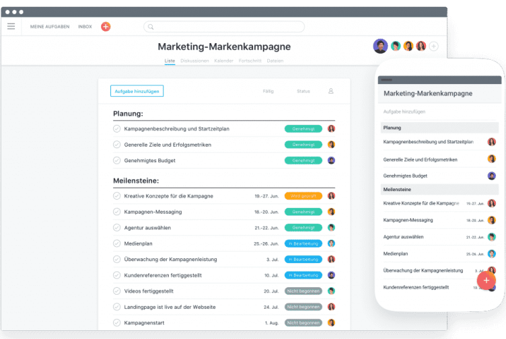Check off Kreative Konzepte für die Kampagne
The width and height of the screenshot is (506, 339).
tap(117, 196)
